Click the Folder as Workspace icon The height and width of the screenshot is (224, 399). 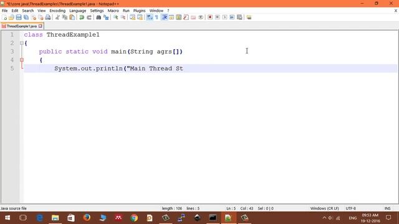pos(193,17)
